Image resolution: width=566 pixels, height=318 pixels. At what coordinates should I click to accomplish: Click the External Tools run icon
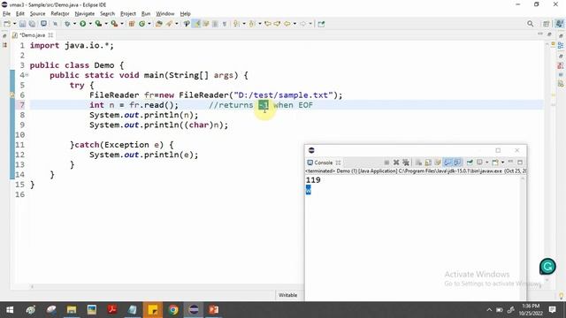click(114, 24)
